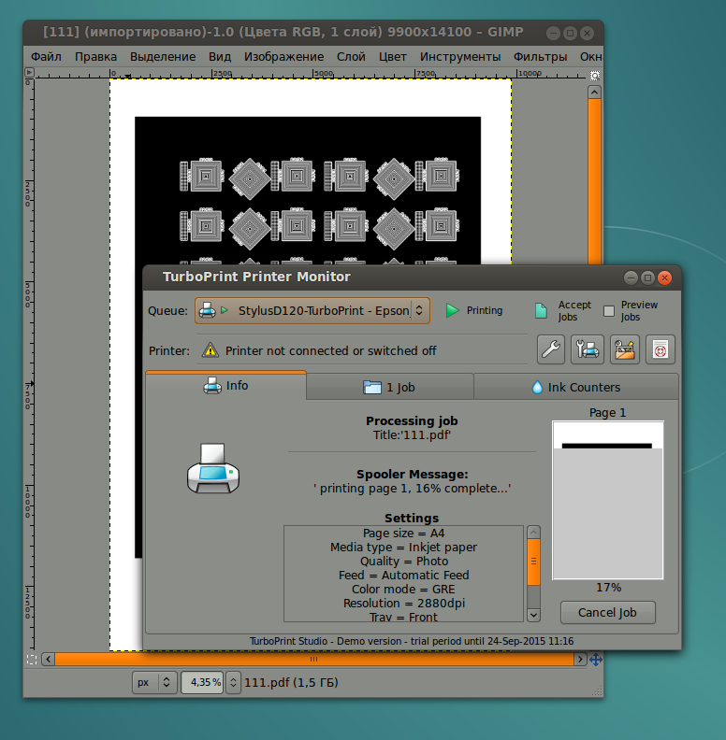Image resolution: width=726 pixels, height=740 pixels.
Task: Click the 'Media type = Inkjet paper' line
Action: point(403,548)
